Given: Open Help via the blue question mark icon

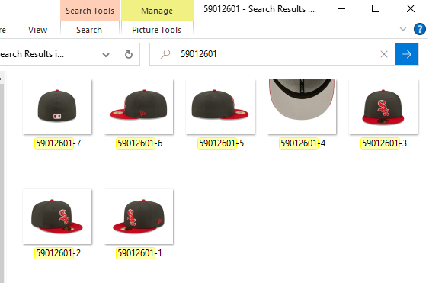Looking at the screenshot, I should [x=419, y=29].
